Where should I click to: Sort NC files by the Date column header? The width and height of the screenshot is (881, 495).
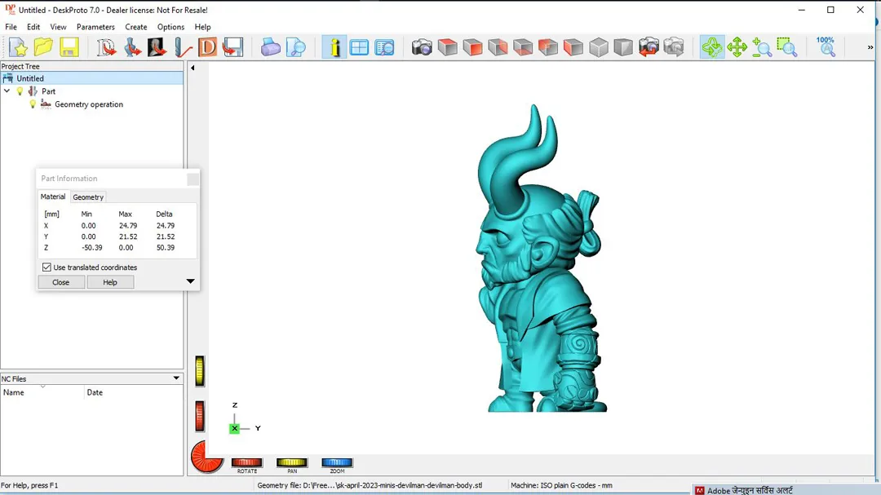(x=134, y=392)
